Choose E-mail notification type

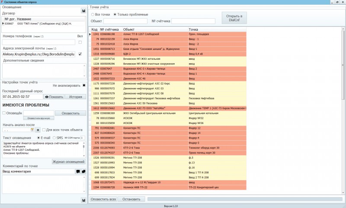coord(38,138)
